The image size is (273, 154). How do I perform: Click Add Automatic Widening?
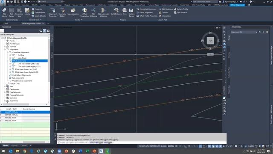point(103,12)
